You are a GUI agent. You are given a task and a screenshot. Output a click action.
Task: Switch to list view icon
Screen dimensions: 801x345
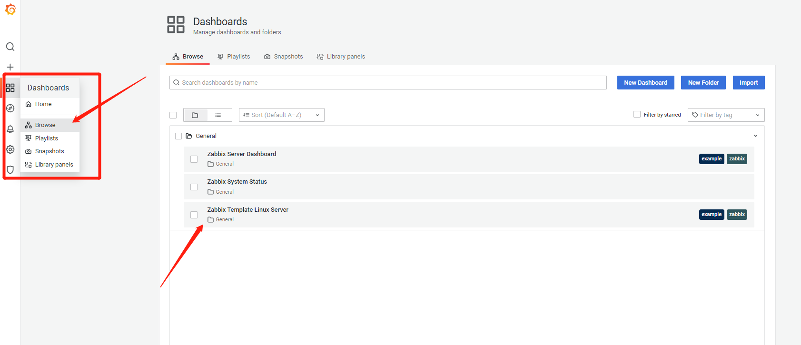click(218, 115)
